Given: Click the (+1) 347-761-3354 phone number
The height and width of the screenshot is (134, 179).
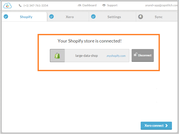Looking at the screenshot, I should (36, 6).
